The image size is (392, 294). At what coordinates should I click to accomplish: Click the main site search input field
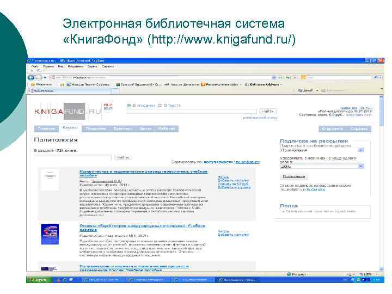192,111
